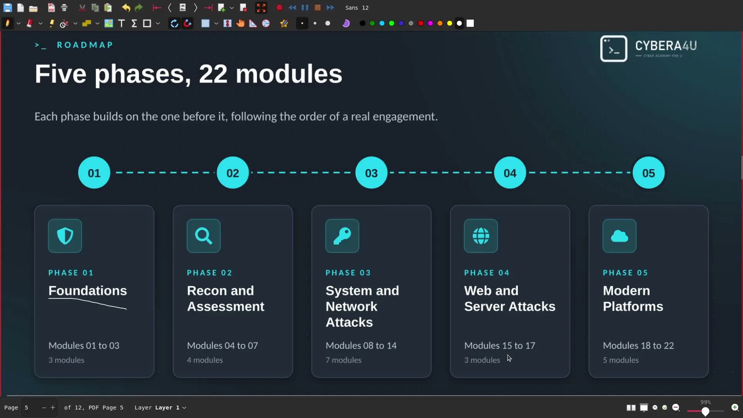Add a LaTeX formula with sigma tool
Screen dimensions: 743x418
(x=134, y=24)
